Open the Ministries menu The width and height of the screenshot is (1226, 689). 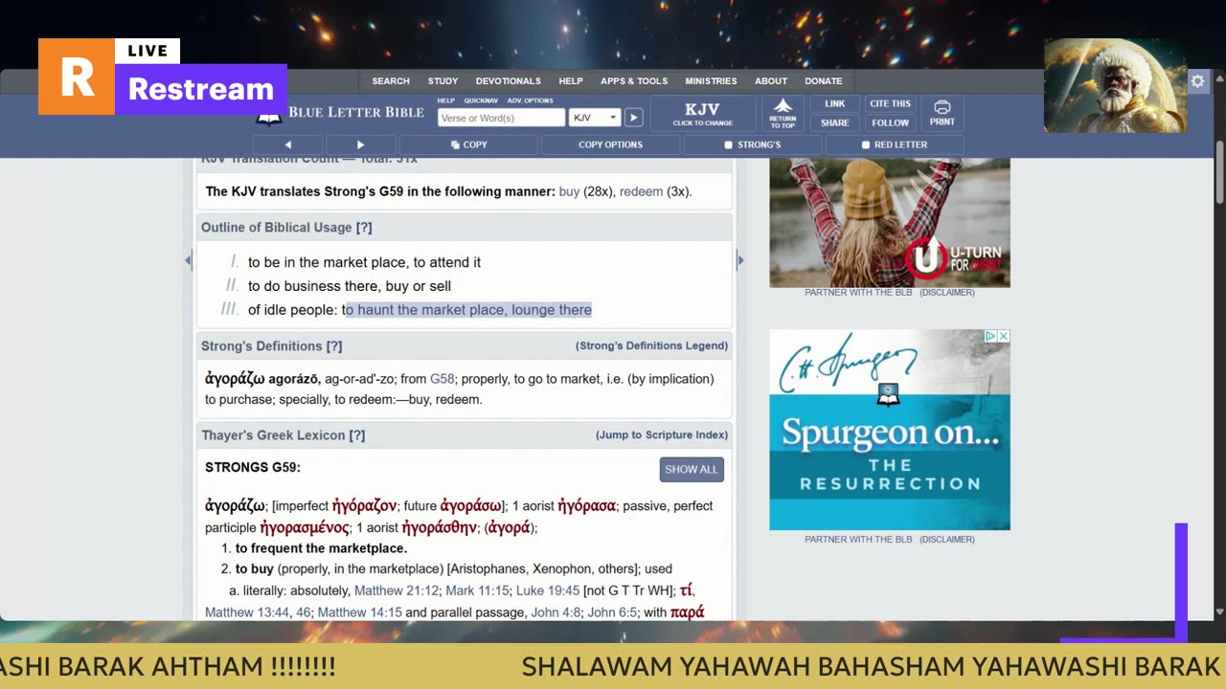pyautogui.click(x=711, y=81)
